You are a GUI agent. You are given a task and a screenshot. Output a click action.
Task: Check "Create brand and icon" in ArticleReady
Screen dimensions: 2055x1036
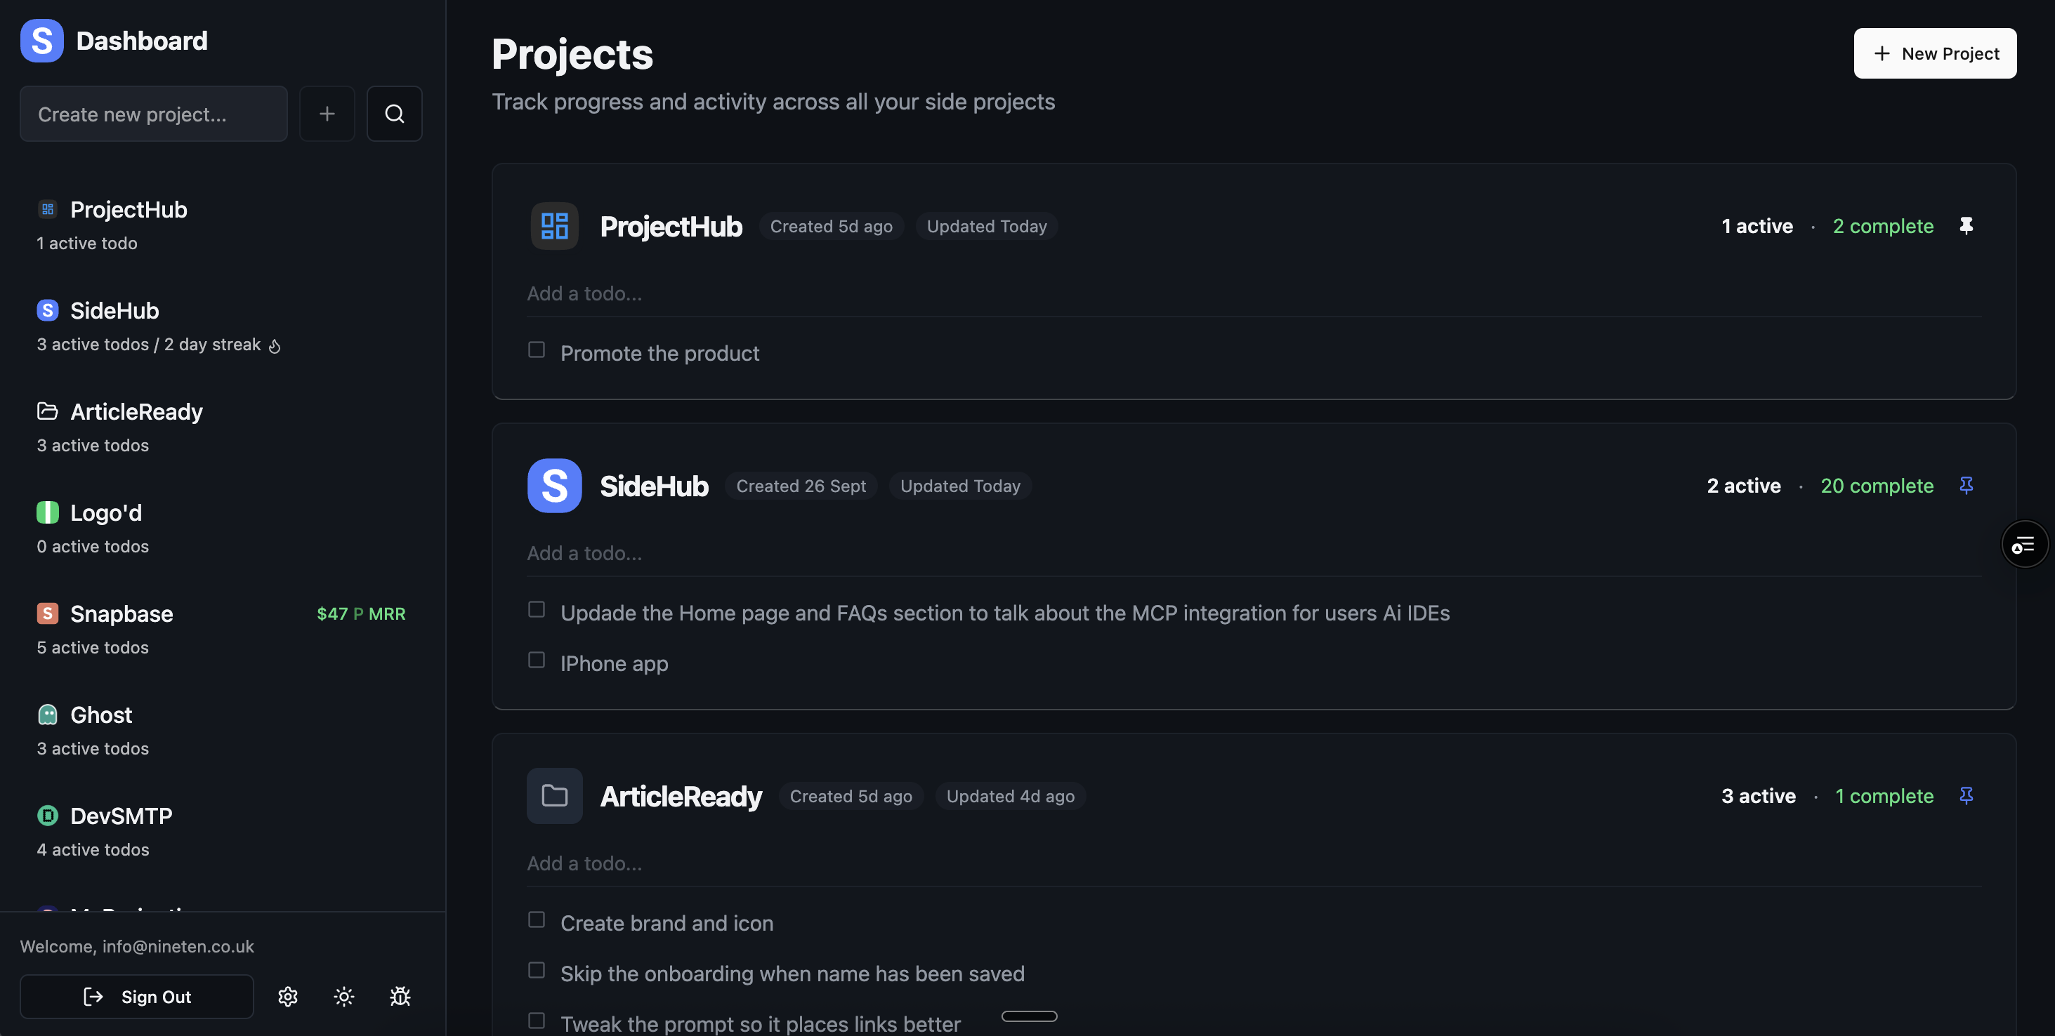click(x=535, y=919)
